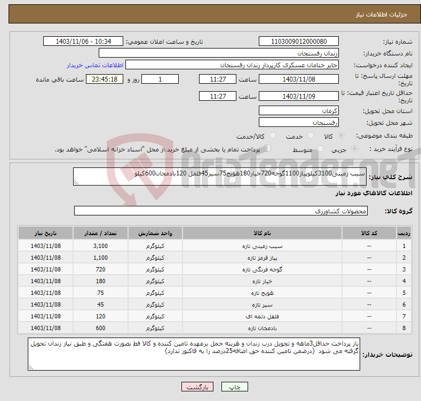Click the کیلوگرم unit in سیب زمینی row
Image resolution: width=421 pixels, height=401 pixels.
click(155, 246)
